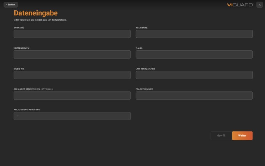
Task: Focus the Nachname input field
Action: tap(194, 34)
